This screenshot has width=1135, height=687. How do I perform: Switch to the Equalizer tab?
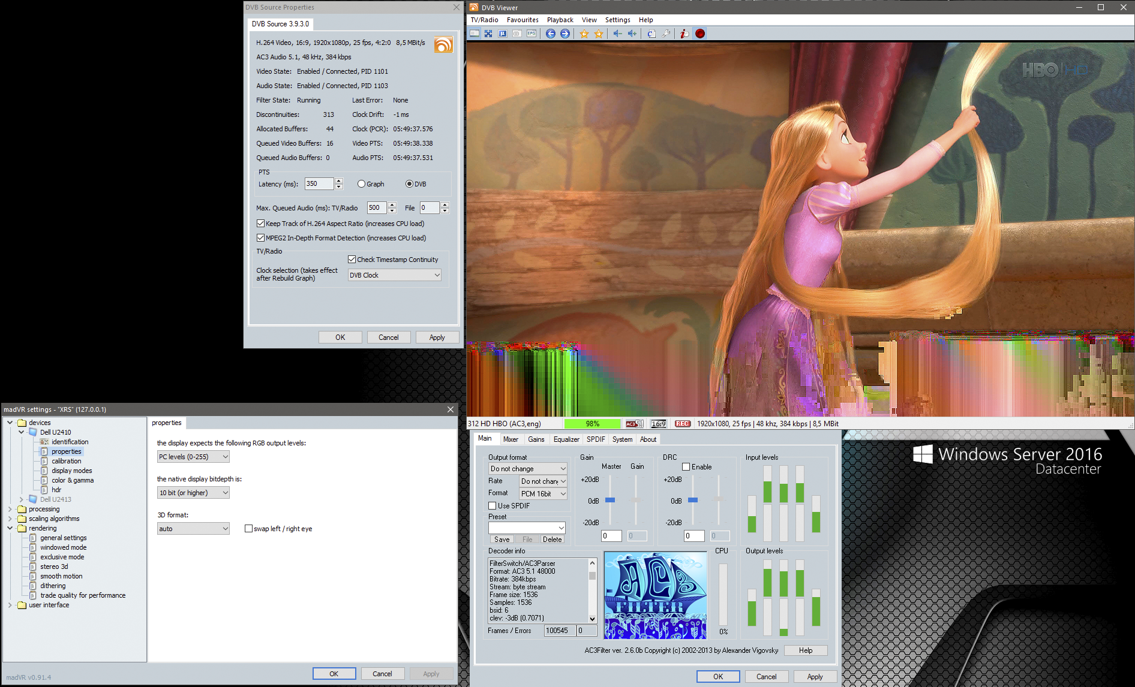click(566, 439)
